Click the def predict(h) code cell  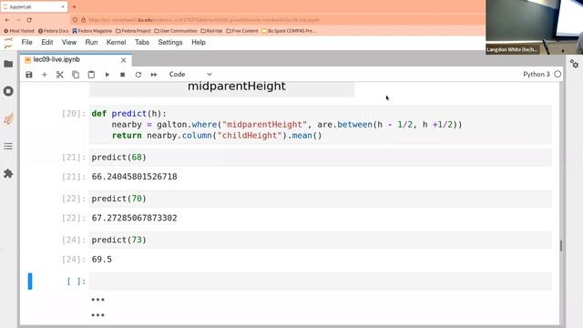[320, 125]
